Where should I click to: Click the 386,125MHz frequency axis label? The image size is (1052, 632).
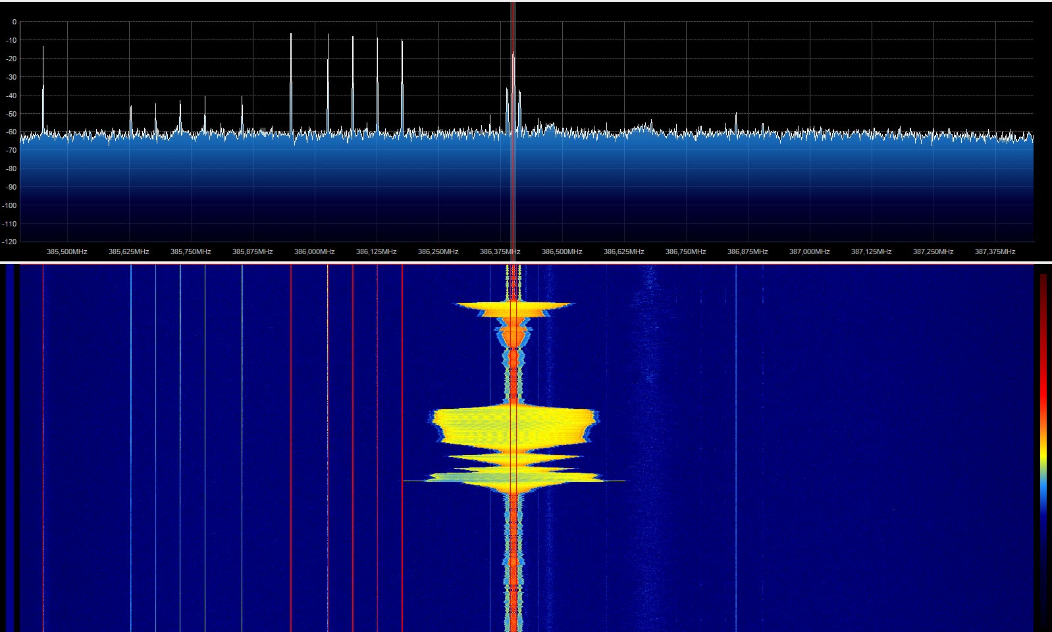(376, 251)
